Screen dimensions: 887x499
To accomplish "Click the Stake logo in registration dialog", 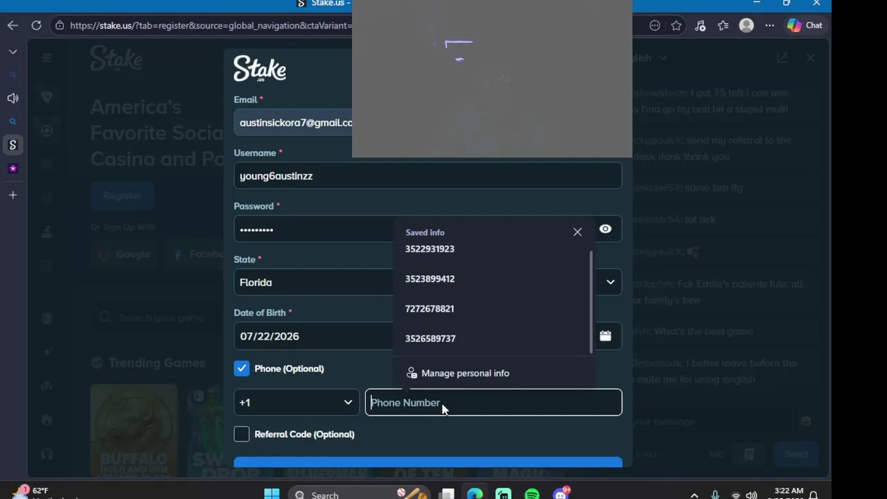I will (260, 69).
